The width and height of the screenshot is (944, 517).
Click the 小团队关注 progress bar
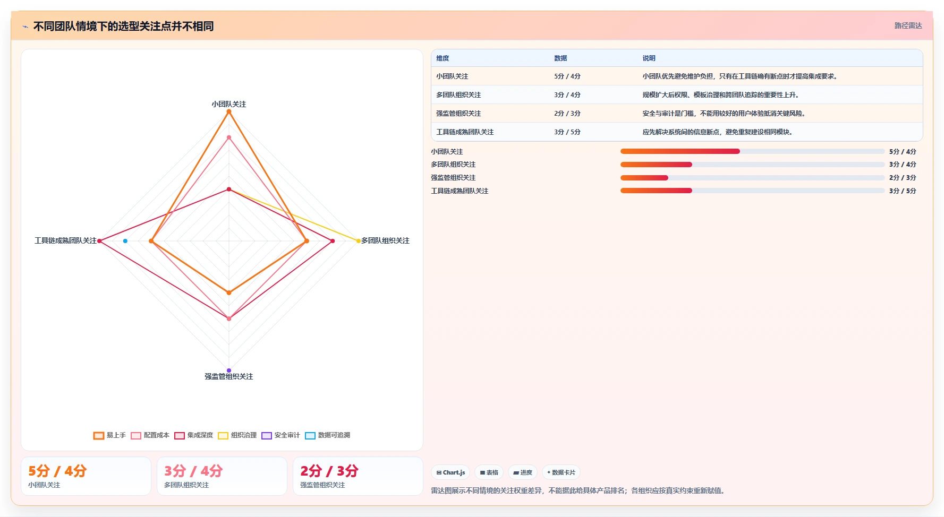[x=752, y=151]
